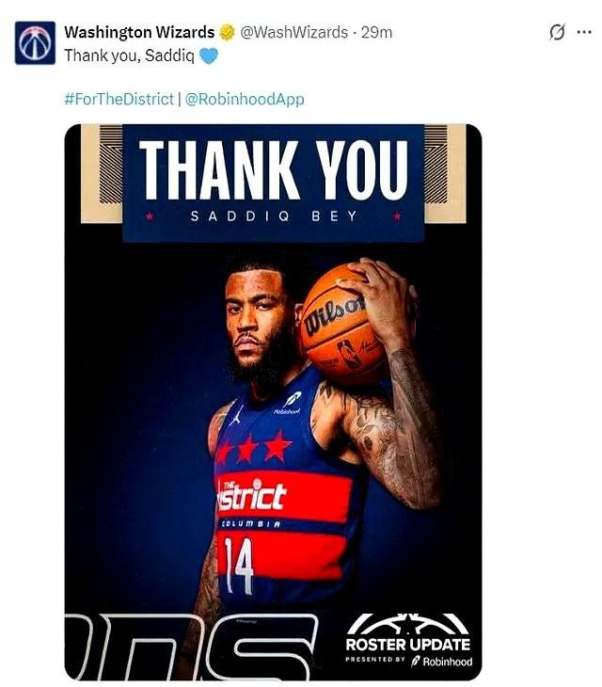Click the three red stars on jersey
Viewport: 602px width, 687px height.
click(x=254, y=448)
